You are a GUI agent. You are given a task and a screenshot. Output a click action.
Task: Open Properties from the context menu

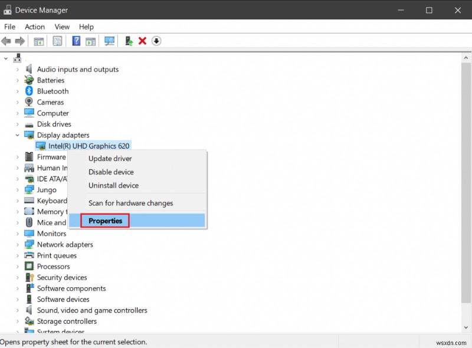click(137, 221)
